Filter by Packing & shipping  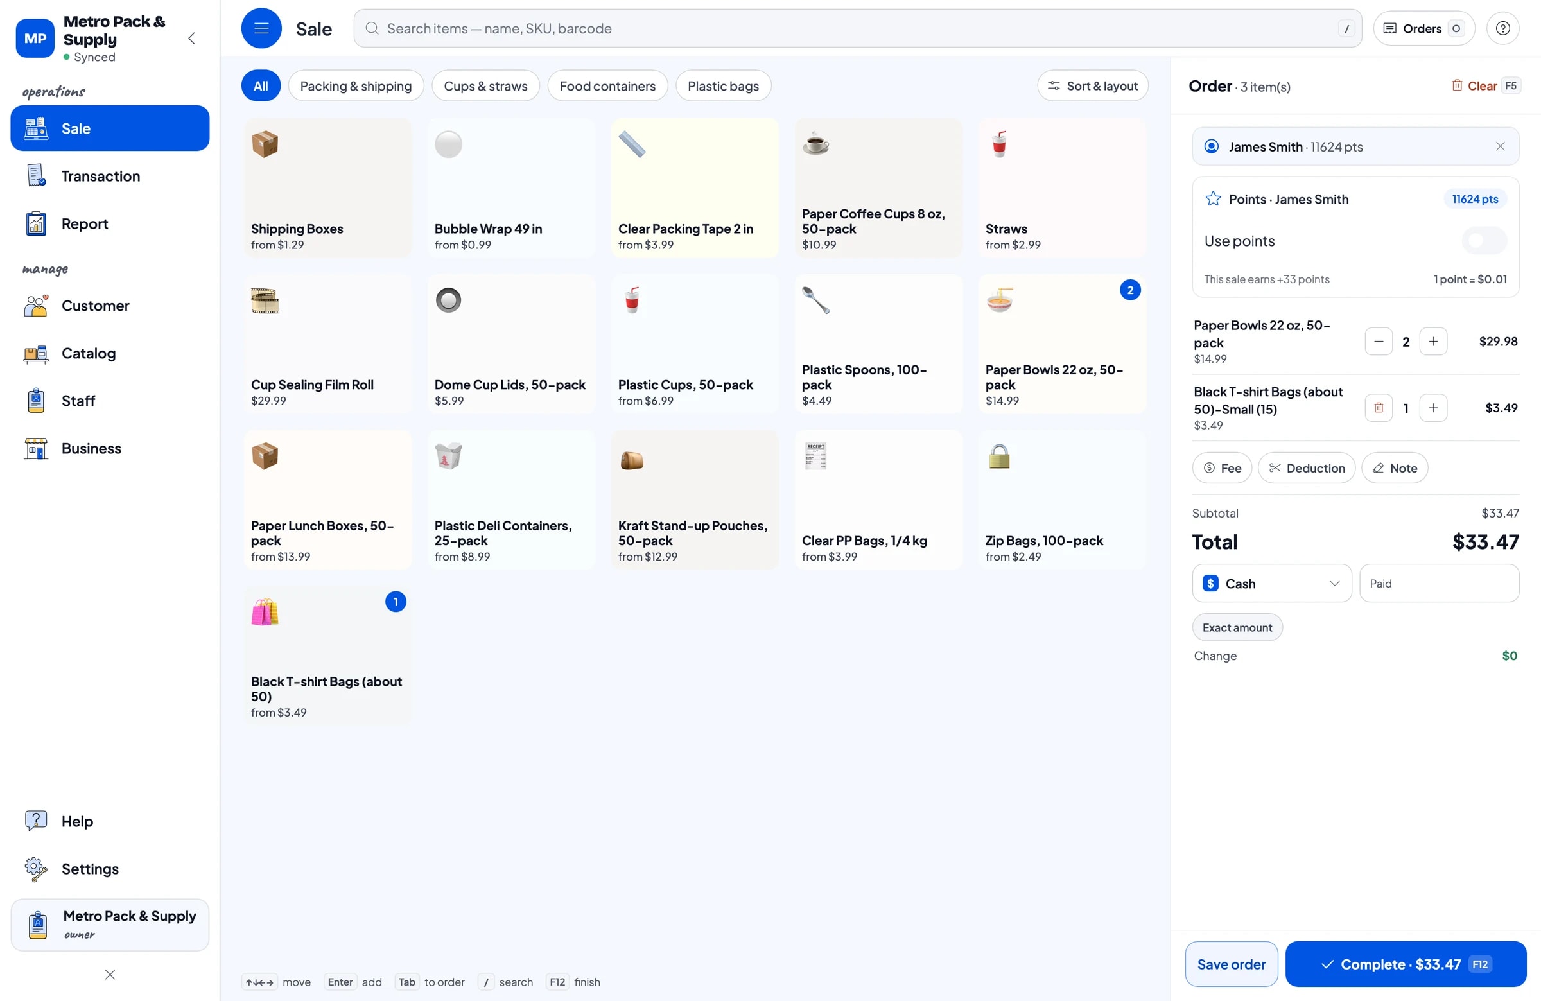coord(356,85)
